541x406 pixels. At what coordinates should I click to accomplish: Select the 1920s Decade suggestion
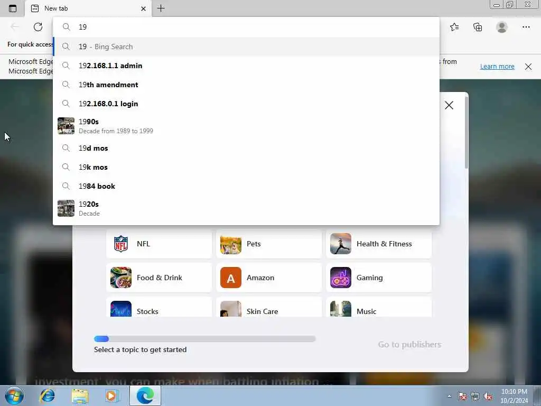pyautogui.click(x=246, y=208)
